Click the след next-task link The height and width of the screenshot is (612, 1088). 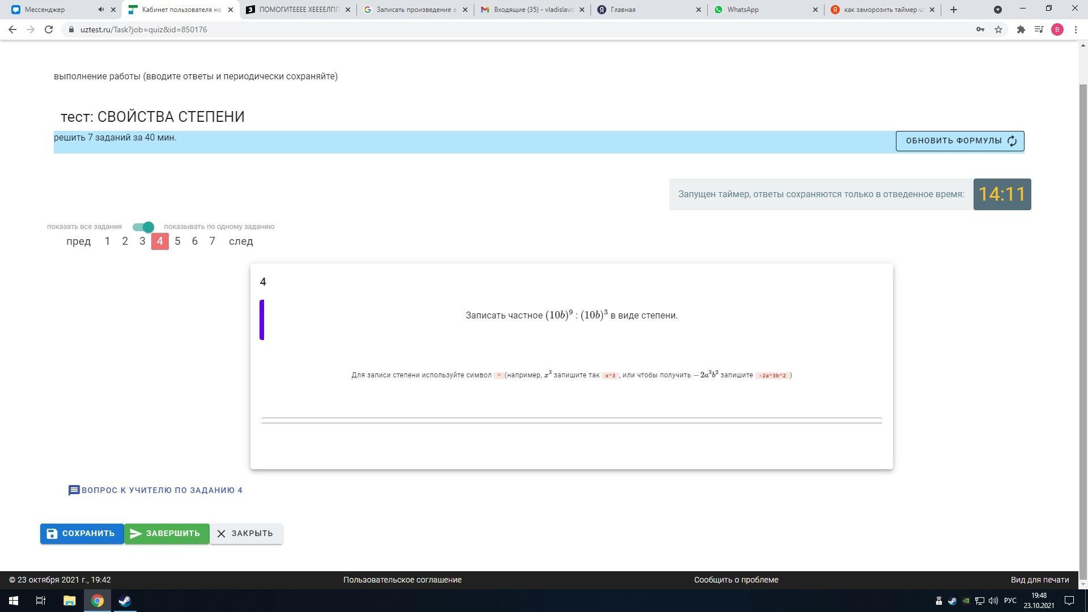[241, 241]
